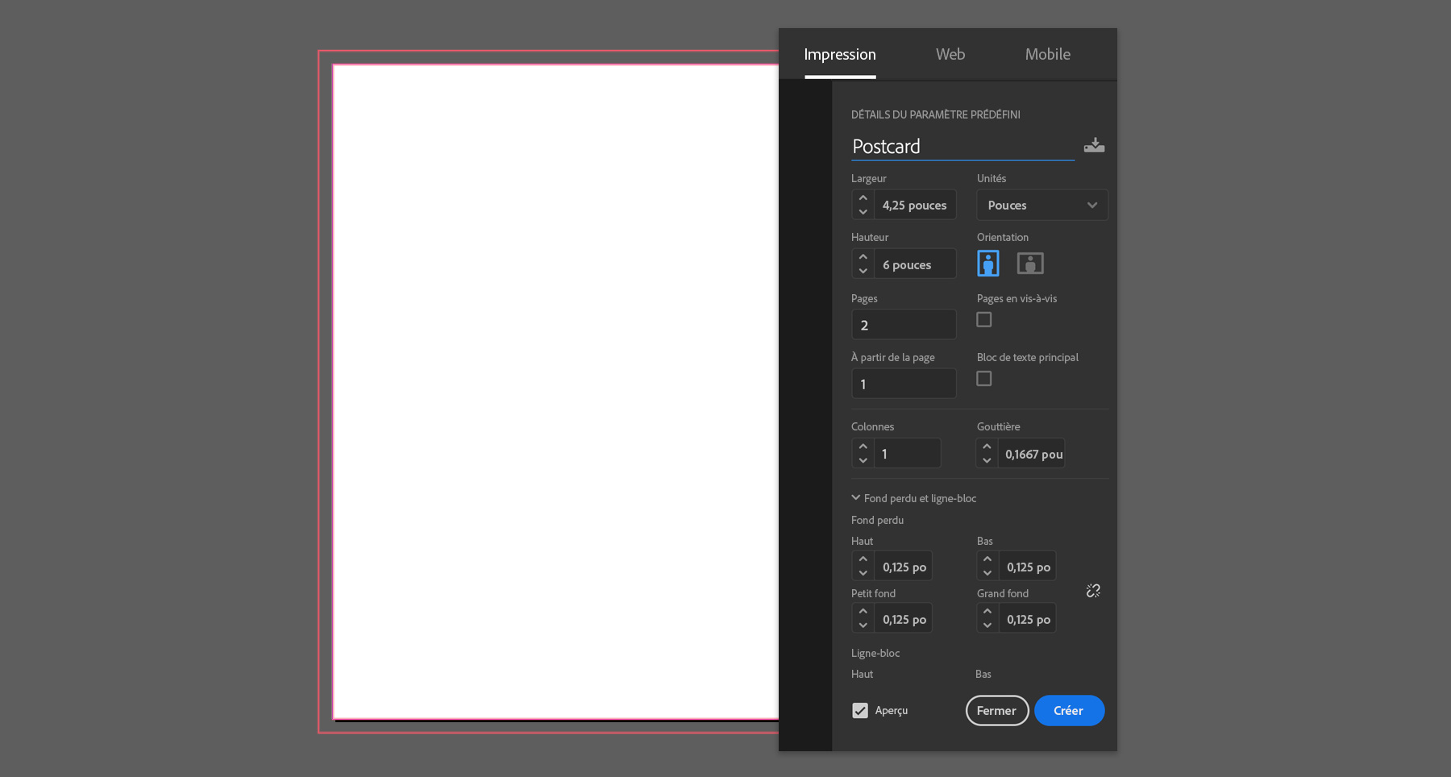Decrease Hauteur with the down arrow
1451x777 pixels.
tap(863, 271)
